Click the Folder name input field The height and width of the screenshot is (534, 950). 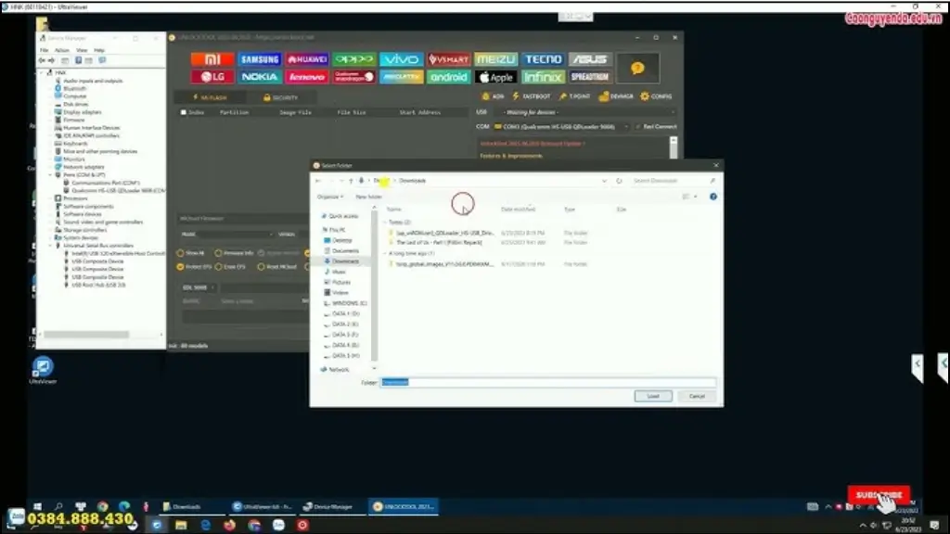[x=547, y=383]
